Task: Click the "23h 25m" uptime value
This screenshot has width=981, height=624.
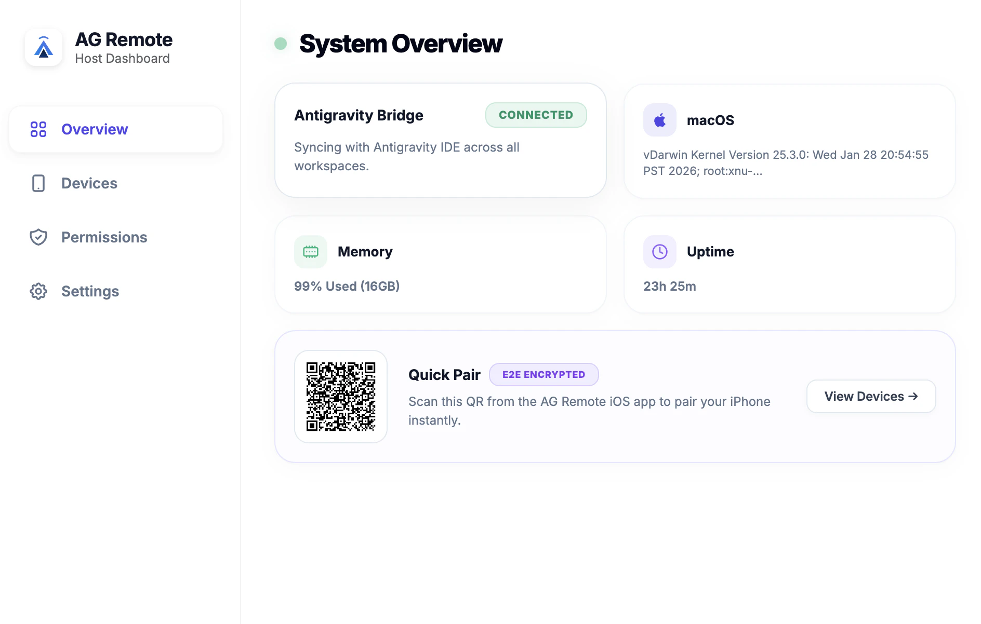Action: point(670,287)
